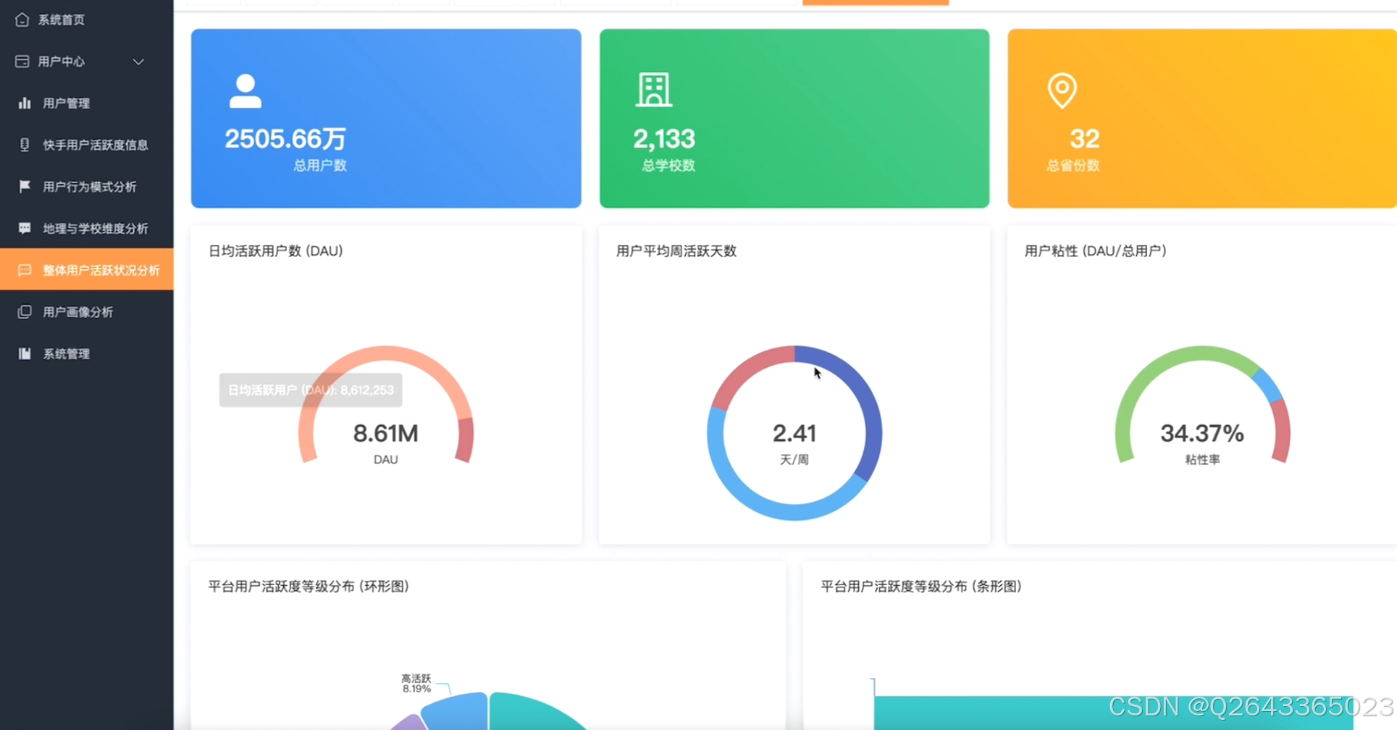Click the bar chart icon beside 用户管理
Viewport: 1397px width, 730px height.
pyautogui.click(x=24, y=103)
